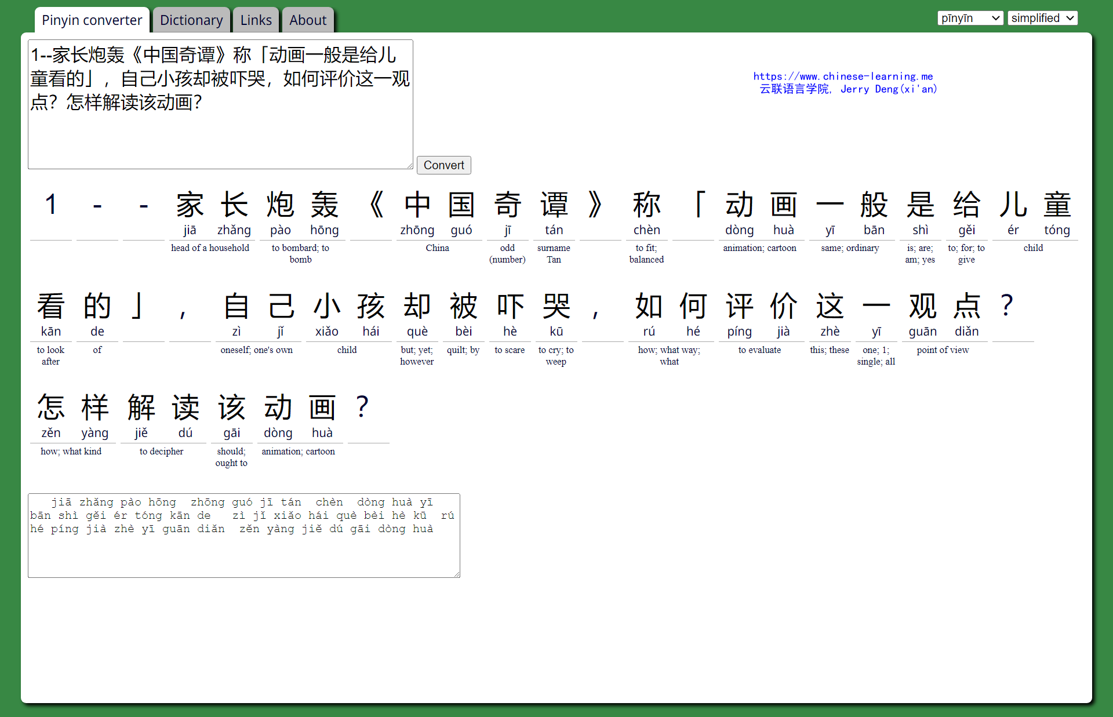1113x717 pixels.
Task: Click the character 该 with pinyin gāi
Action: [231, 407]
